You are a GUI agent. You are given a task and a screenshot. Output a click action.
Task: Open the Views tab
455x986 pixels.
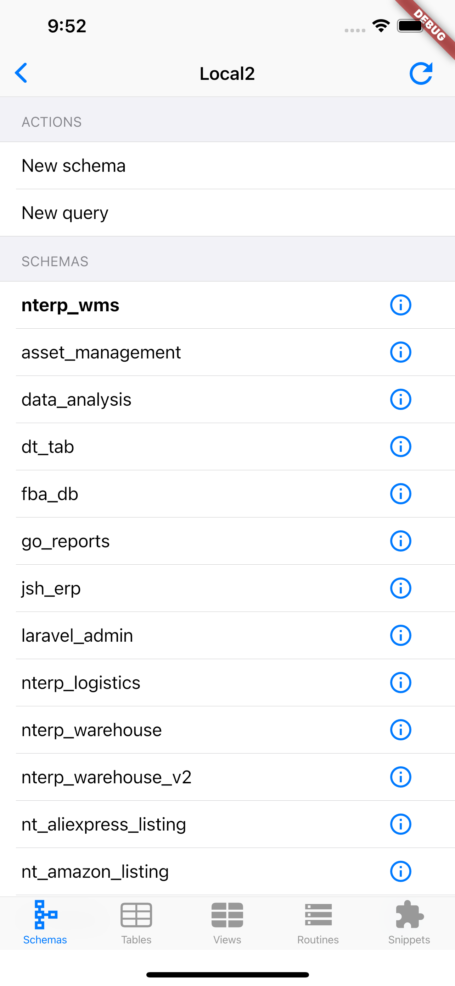click(x=227, y=923)
